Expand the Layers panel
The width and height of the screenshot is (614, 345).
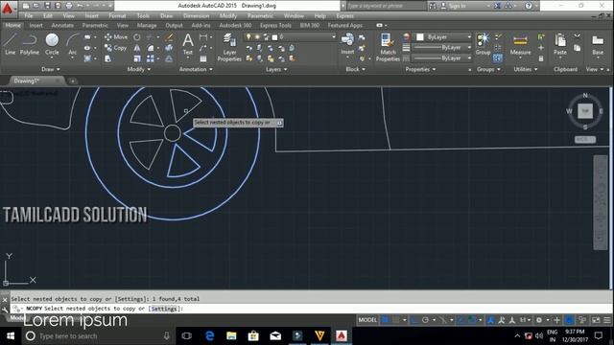pyautogui.click(x=276, y=69)
